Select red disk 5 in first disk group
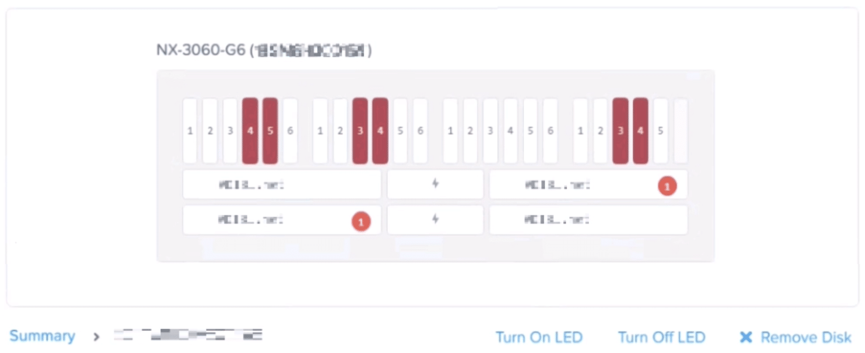This screenshot has height=353, width=865. click(270, 131)
